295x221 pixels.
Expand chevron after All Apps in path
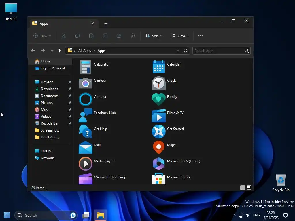pyautogui.click(x=94, y=51)
